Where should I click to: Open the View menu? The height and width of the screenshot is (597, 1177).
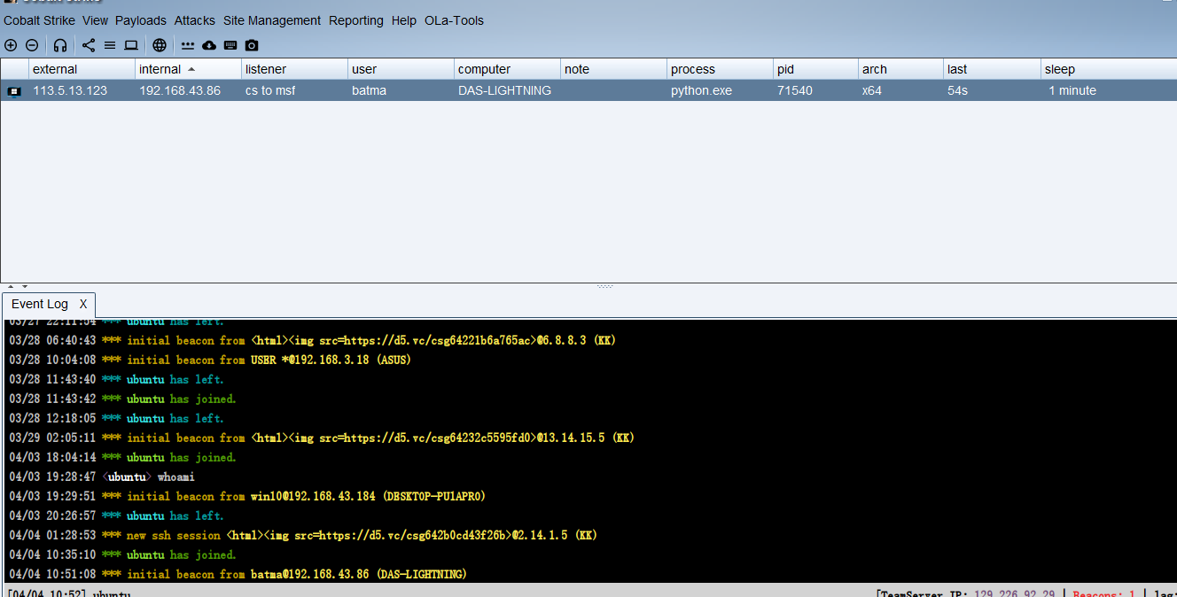click(x=95, y=20)
